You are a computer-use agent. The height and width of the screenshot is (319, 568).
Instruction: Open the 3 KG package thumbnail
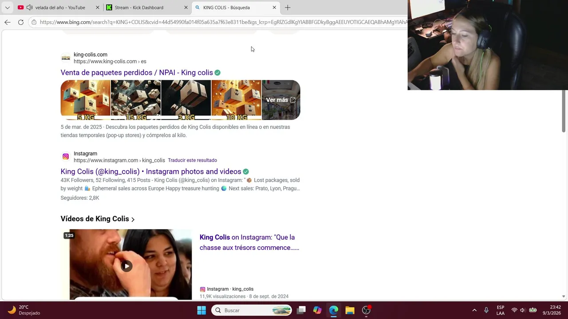click(x=186, y=100)
